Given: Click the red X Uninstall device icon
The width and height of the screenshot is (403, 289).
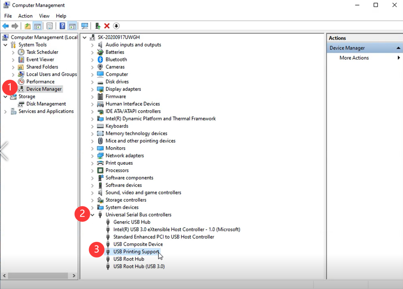Looking at the screenshot, I should click(107, 26).
